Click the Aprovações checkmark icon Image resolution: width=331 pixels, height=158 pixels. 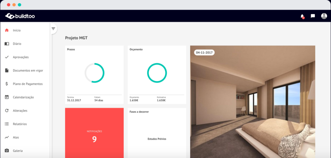7,57
